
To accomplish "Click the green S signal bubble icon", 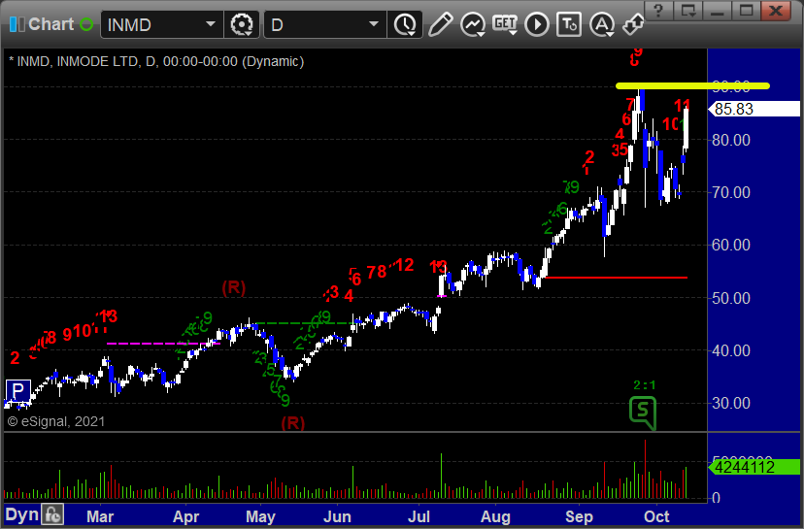I will [643, 413].
